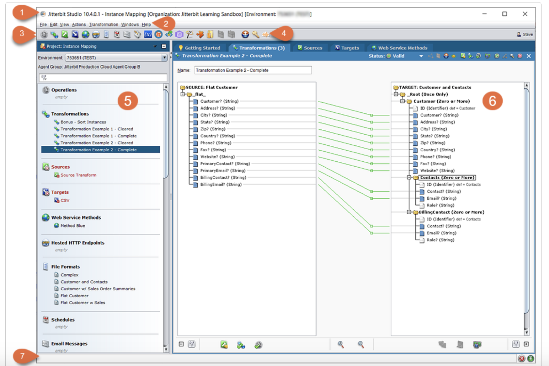This screenshot has height=366, width=549.
Task: Open the Flat Customer w Sales file format
Action: coord(82,303)
